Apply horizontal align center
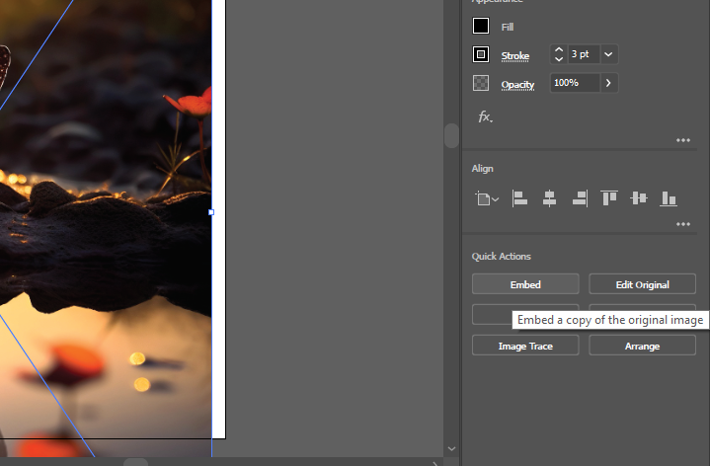The height and width of the screenshot is (466, 710). click(549, 198)
